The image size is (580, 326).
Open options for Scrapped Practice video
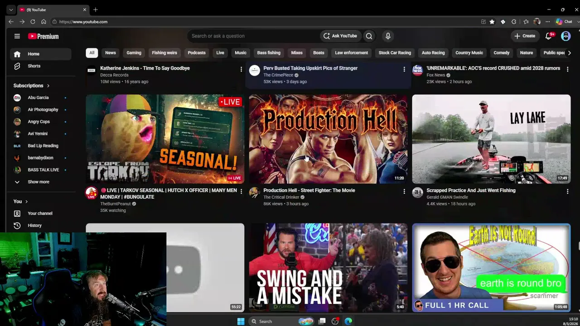567,192
